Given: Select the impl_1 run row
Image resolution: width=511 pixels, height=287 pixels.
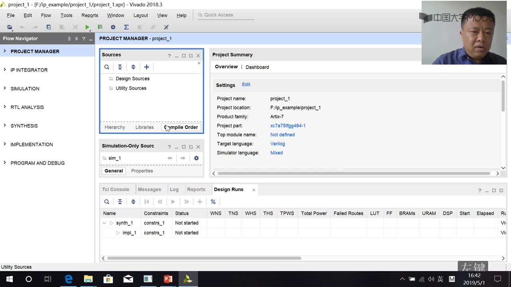Looking at the screenshot, I should (x=303, y=233).
